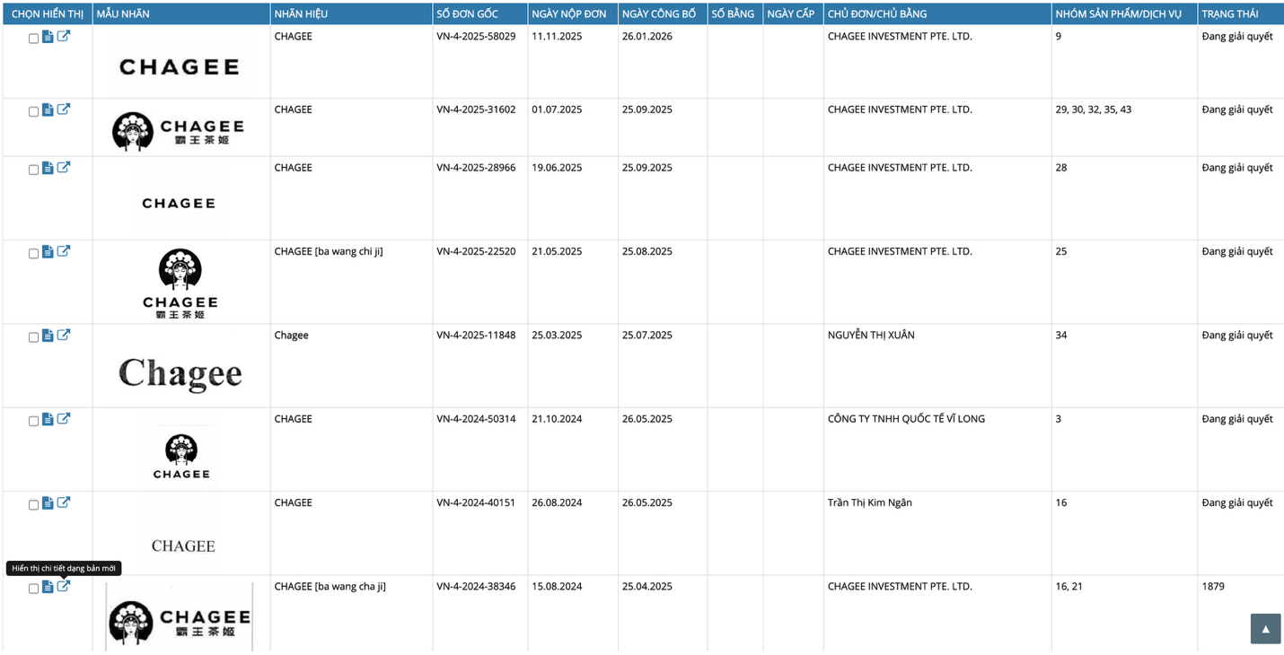Toggle the checkbox for application VN-4-2024-38346
The image size is (1284, 655).
[x=34, y=589]
